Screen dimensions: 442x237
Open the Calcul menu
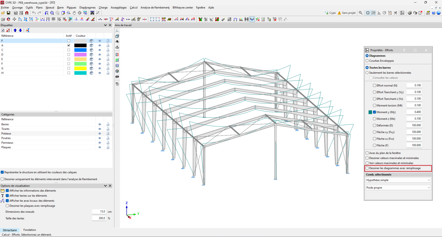(x=134, y=7)
